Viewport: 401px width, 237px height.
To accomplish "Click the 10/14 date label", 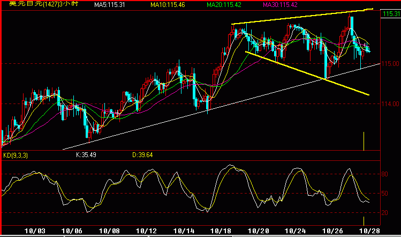I will click(x=184, y=231).
